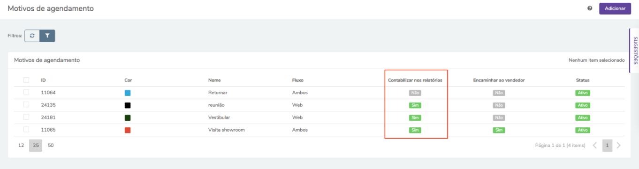This screenshot has width=639, height=169.
Task: Click Sim badge under Encaminhar ao vendedor
Action: tap(499, 130)
